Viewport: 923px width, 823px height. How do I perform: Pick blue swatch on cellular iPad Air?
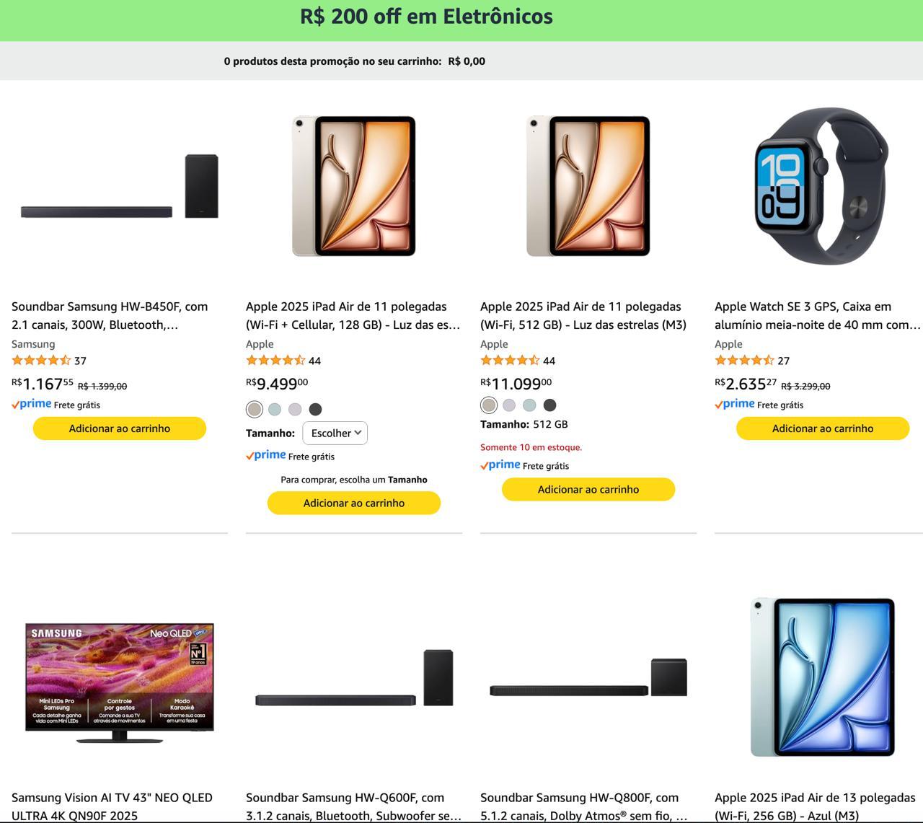click(275, 409)
